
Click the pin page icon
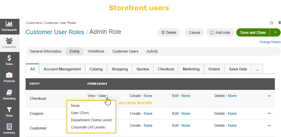tap(279, 23)
